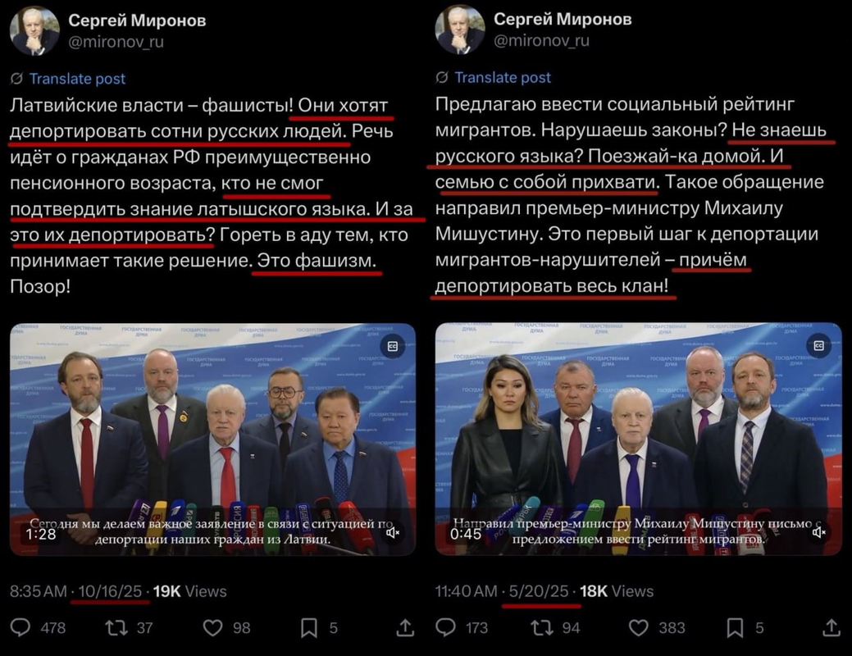Share the left post via upload icon
The width and height of the screenshot is (852, 656).
tap(405, 628)
